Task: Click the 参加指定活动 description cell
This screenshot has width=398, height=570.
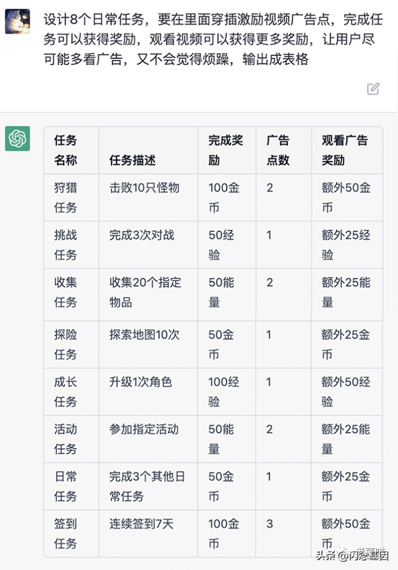Action: point(144,429)
